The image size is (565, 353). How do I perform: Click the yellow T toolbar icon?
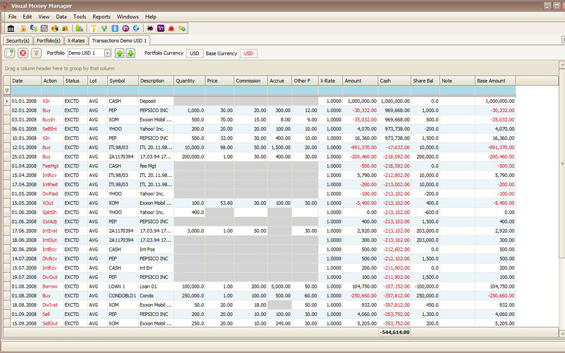(94, 28)
